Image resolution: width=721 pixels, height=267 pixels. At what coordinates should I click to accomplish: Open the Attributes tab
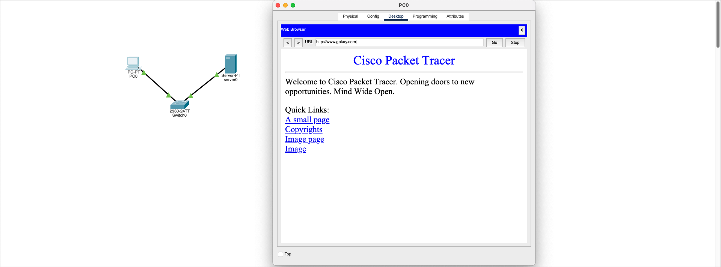tap(455, 16)
